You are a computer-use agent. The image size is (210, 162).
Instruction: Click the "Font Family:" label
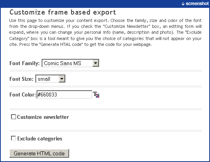24,63
